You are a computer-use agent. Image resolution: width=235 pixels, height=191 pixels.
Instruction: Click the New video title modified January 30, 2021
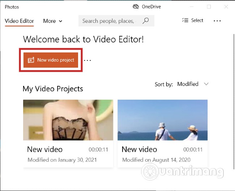click(x=45, y=149)
